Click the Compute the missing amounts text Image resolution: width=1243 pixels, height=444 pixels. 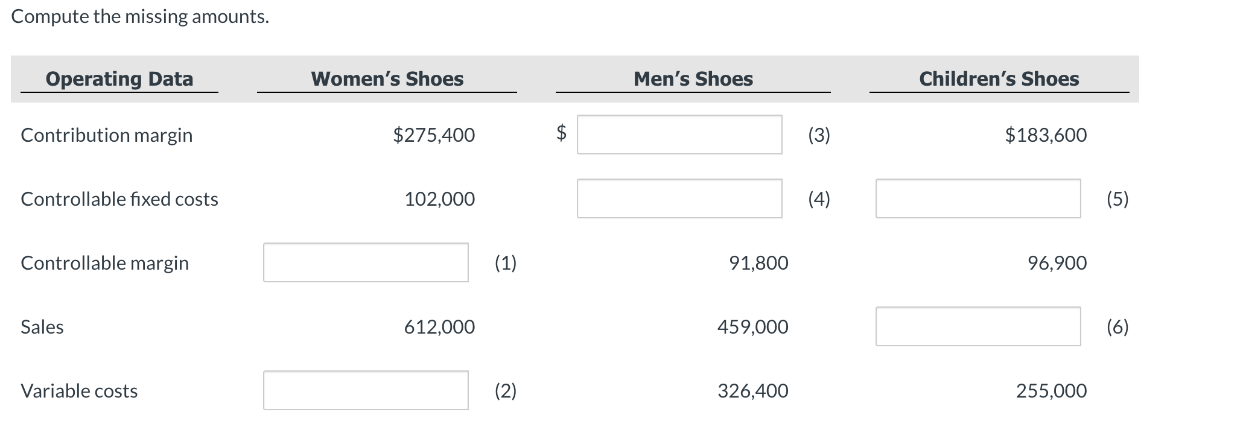[x=140, y=16]
